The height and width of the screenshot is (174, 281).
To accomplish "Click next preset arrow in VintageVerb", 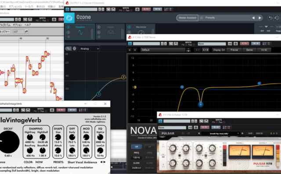I will pyautogui.click(x=104, y=162).
